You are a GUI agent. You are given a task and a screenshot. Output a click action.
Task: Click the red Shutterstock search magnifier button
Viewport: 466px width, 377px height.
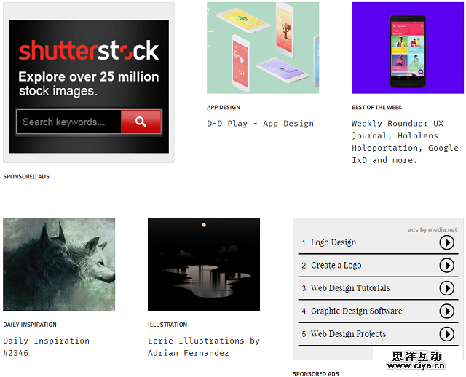pos(141,122)
